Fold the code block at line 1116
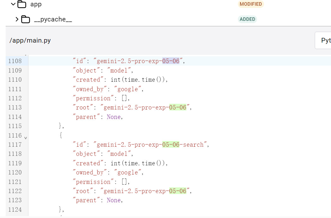331x218 pixels. (x=26, y=138)
